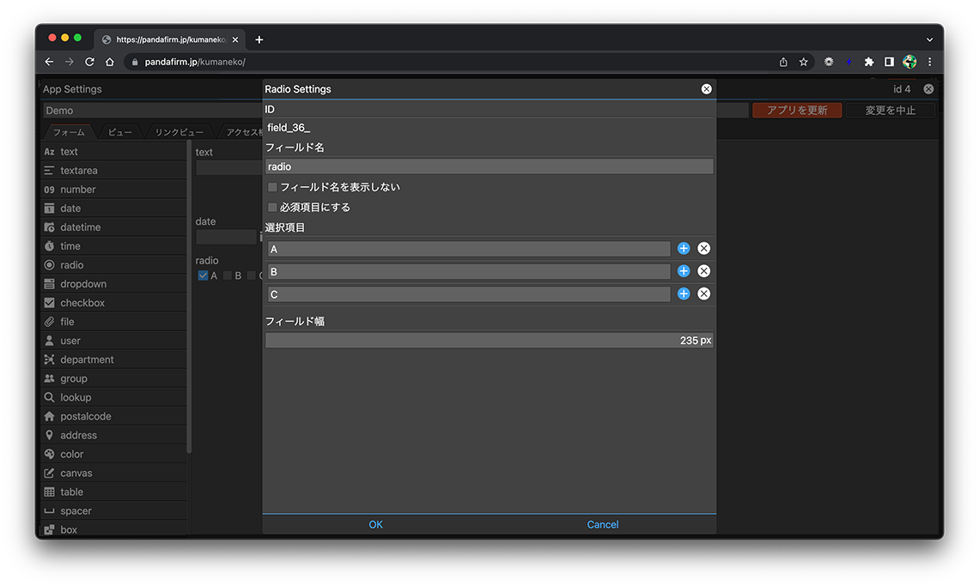This screenshot has height=586, width=979.
Task: Click the add option button beside C
Action: pos(684,293)
